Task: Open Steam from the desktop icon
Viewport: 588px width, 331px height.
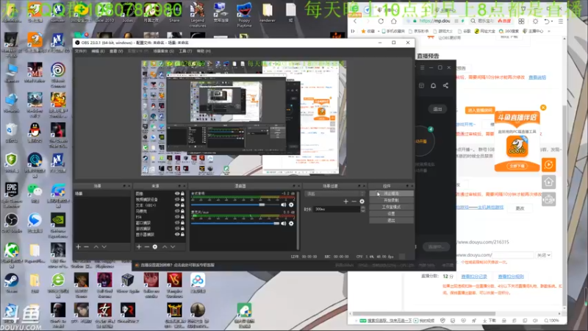Action: tap(11, 282)
